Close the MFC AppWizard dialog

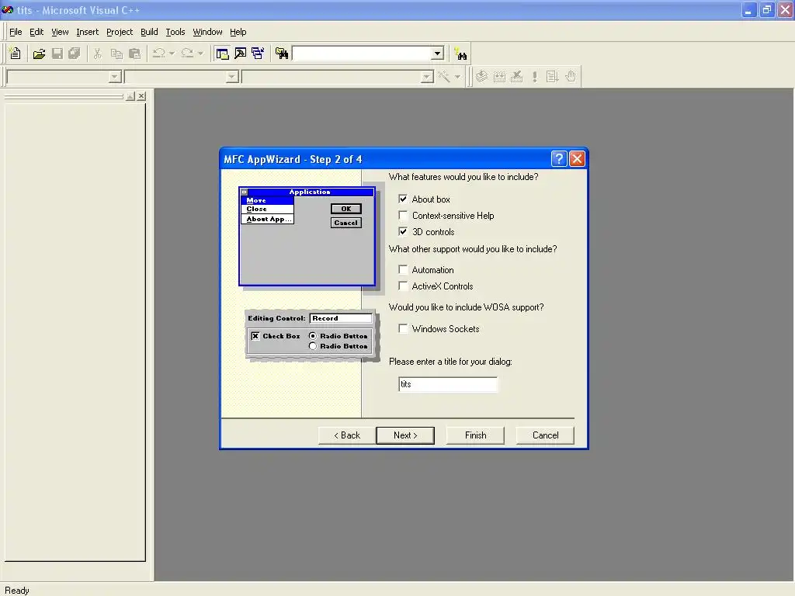pyautogui.click(x=577, y=159)
